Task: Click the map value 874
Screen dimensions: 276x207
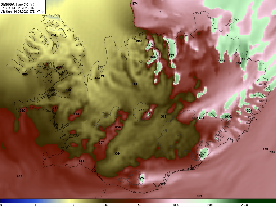Action: click(x=135, y=4)
